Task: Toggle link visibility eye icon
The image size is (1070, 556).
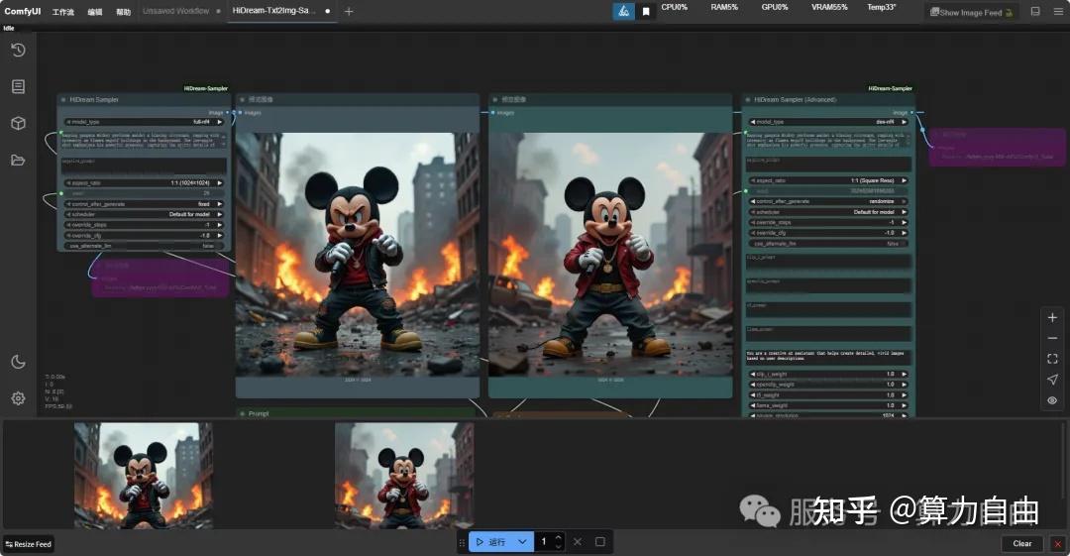Action: tap(1052, 400)
